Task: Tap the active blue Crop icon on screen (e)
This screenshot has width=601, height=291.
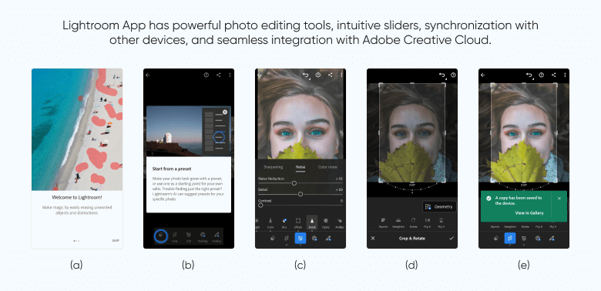Action: pos(510,238)
